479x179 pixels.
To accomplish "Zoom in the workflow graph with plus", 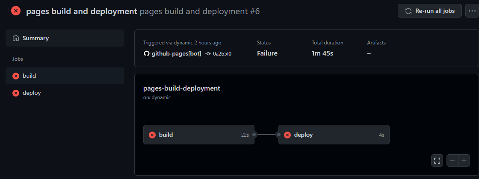I will pos(464,161).
